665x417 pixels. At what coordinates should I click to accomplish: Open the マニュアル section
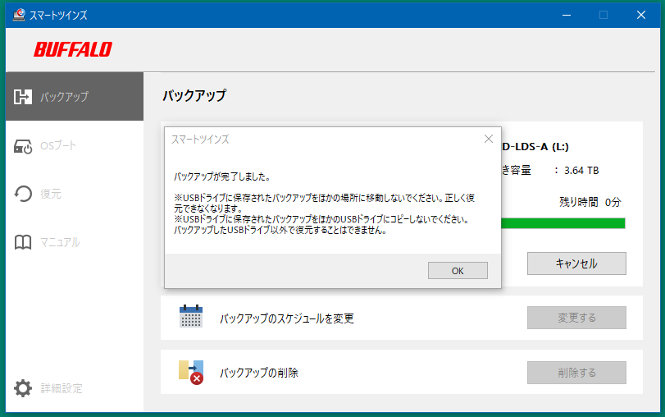(75, 242)
